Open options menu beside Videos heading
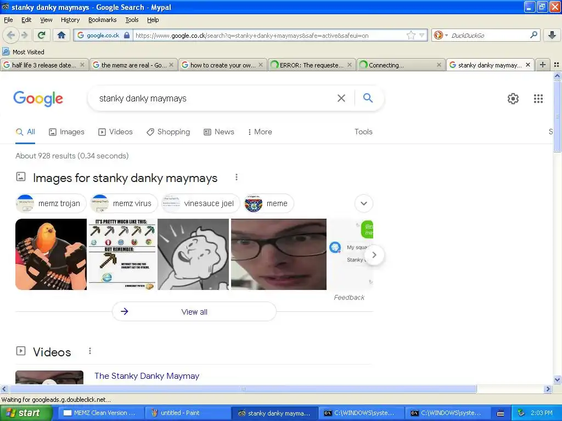 pos(90,351)
